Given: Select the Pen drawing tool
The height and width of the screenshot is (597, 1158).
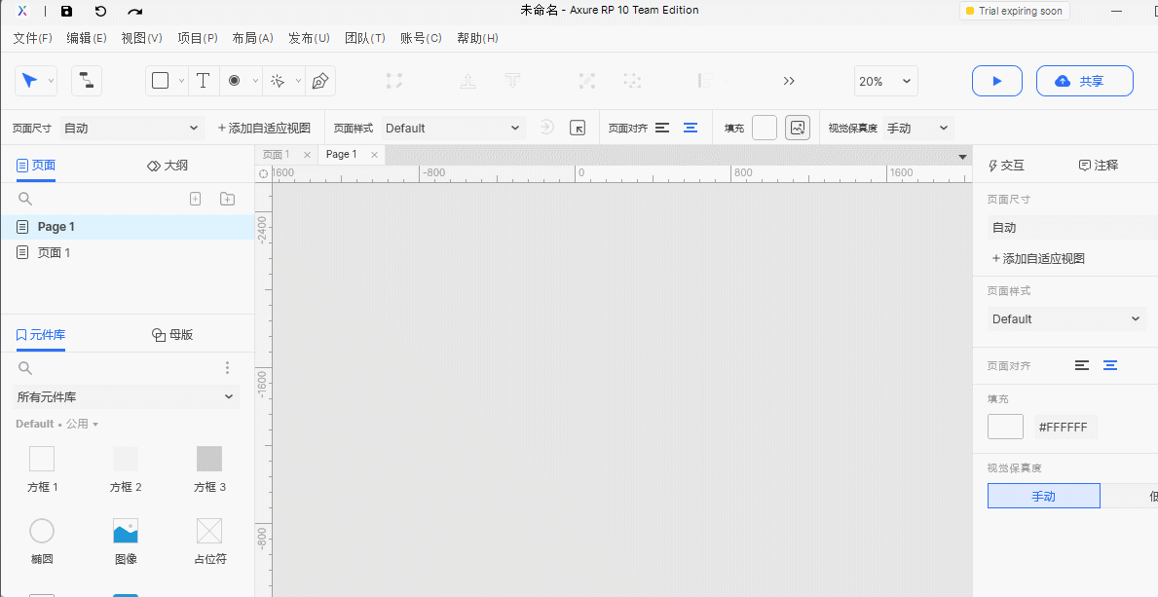Looking at the screenshot, I should (x=319, y=81).
